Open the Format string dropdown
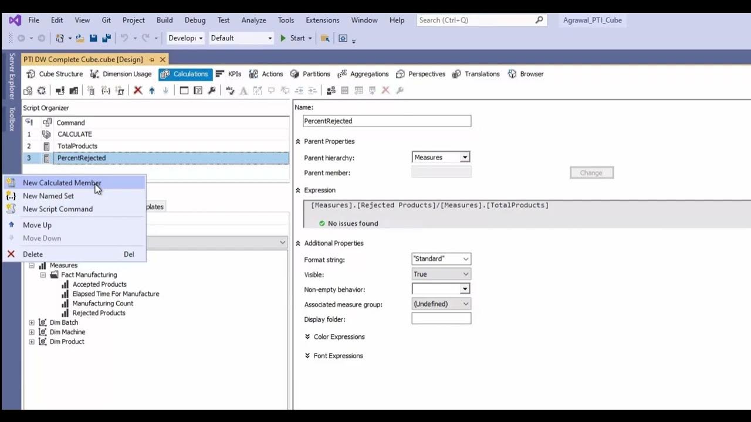Image resolution: width=751 pixels, height=422 pixels. tap(466, 259)
